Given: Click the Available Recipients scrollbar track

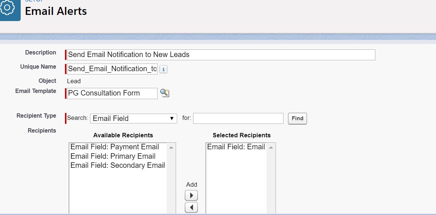Looking at the screenshot, I should tap(171, 182).
